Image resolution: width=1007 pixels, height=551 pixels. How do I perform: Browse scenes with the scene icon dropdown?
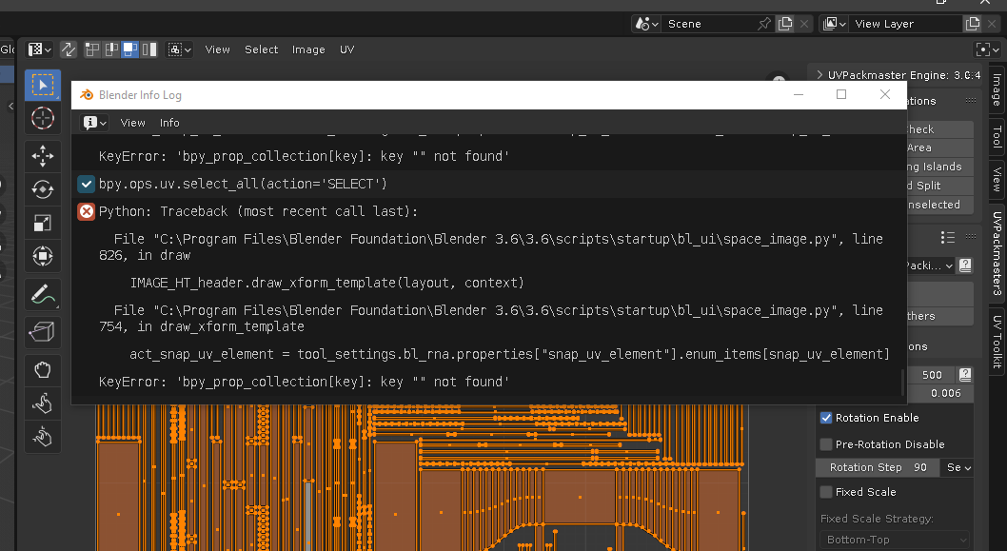[646, 24]
